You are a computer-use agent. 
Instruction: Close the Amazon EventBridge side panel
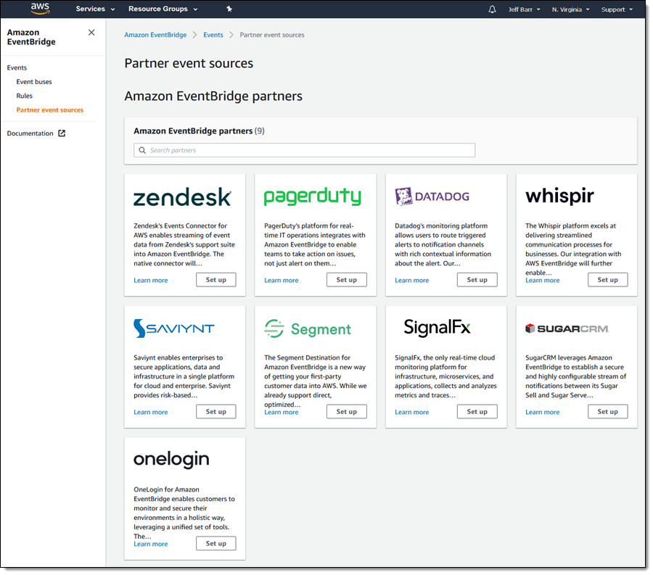pyautogui.click(x=91, y=33)
